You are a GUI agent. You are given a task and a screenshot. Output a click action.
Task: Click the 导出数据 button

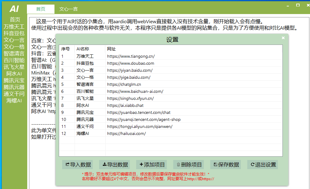pyautogui.click(x=115, y=165)
